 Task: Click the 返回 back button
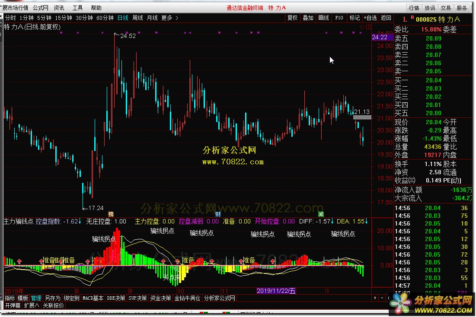pos(386,18)
